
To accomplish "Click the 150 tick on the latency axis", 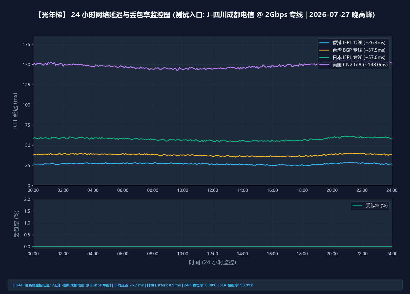I will click(26, 65).
